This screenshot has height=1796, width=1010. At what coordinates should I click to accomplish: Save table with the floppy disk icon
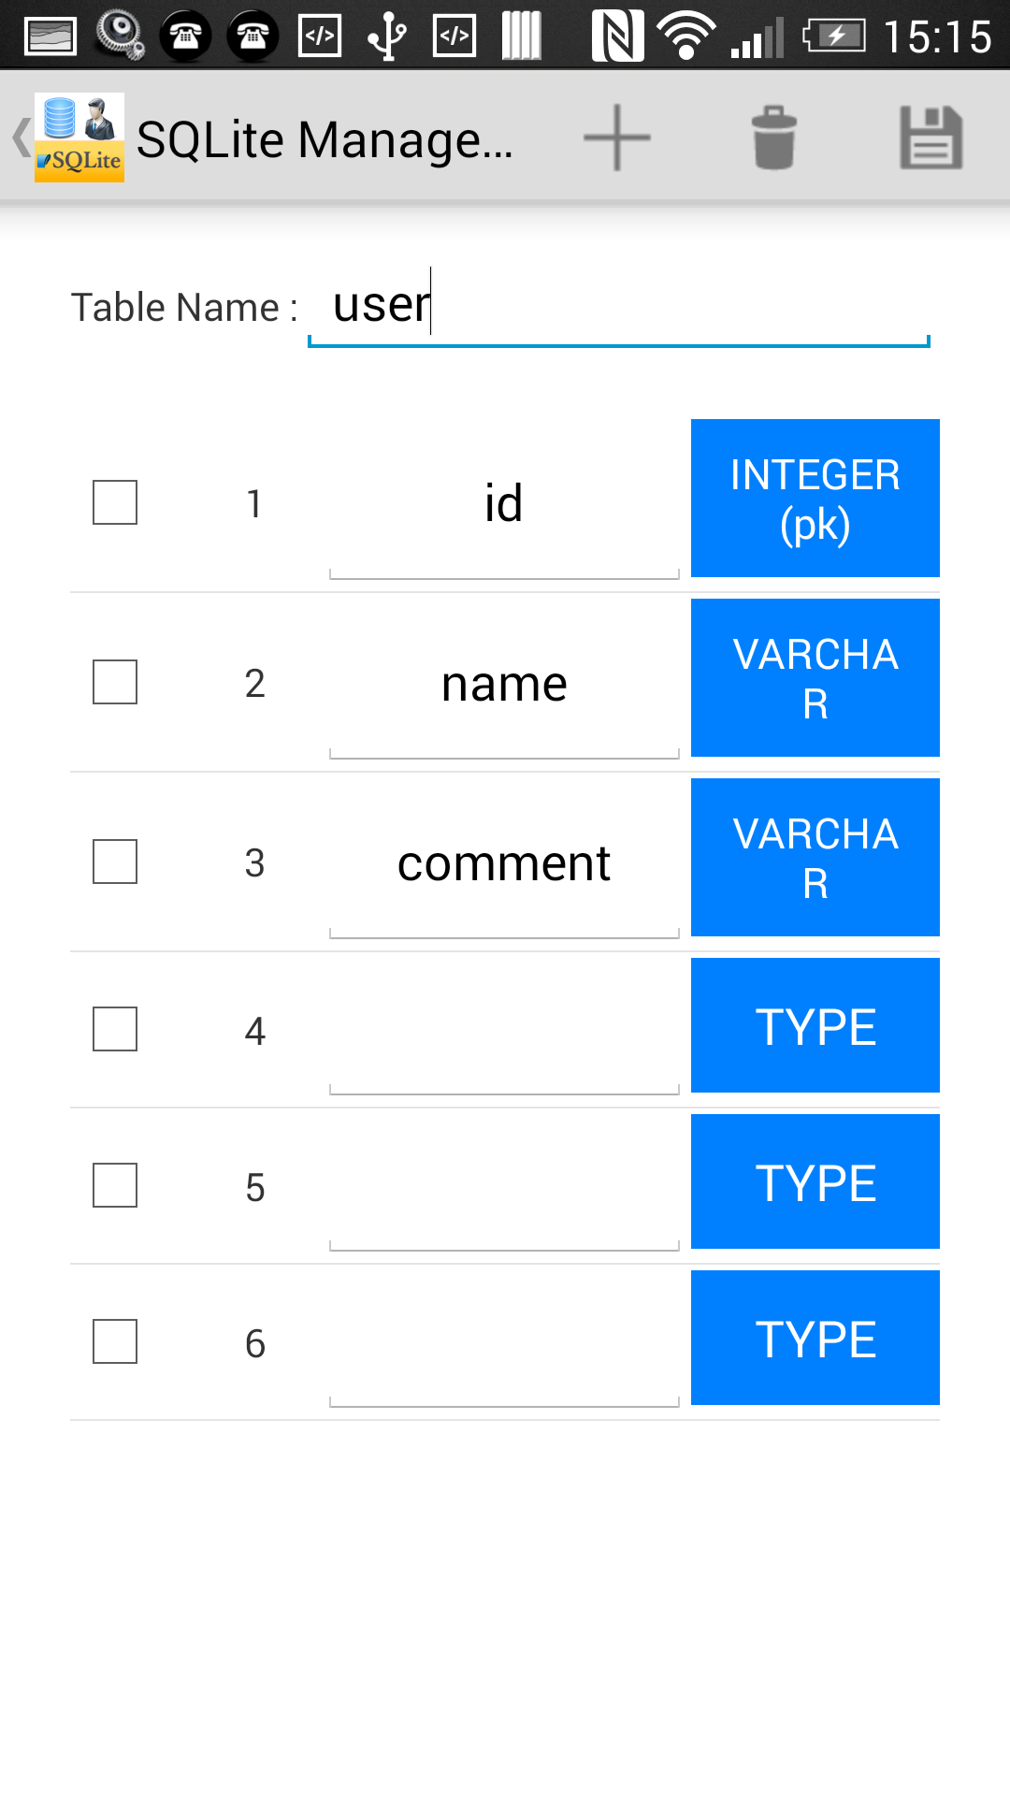[x=931, y=138]
